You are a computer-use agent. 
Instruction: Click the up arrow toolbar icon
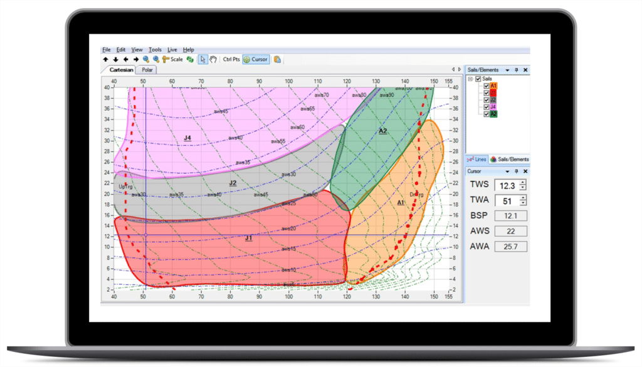point(105,59)
